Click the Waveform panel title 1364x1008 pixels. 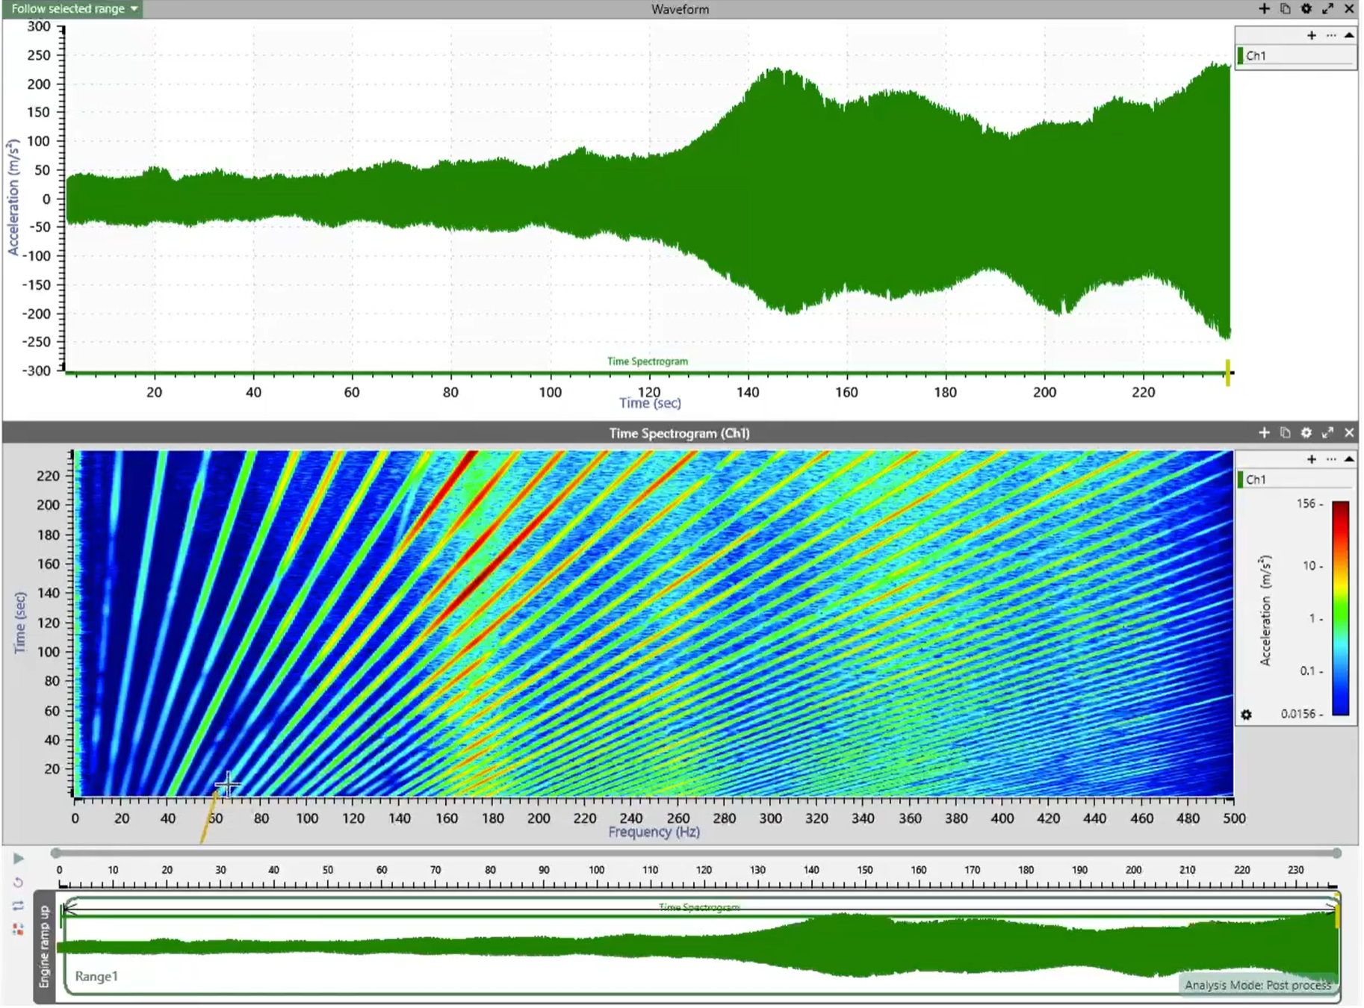click(680, 9)
